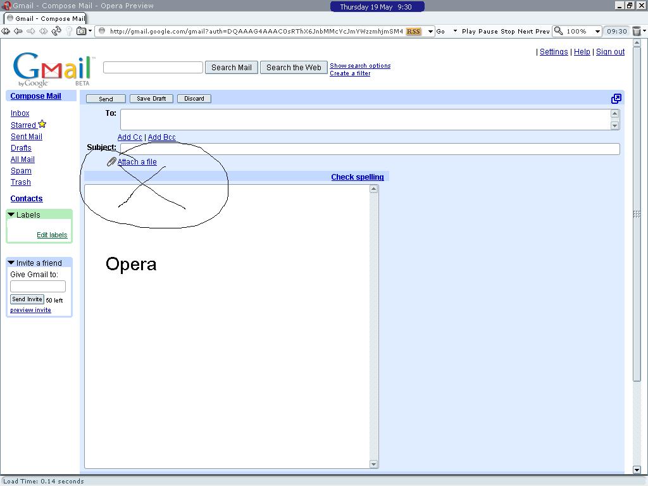Click the Search Mail button

pyautogui.click(x=232, y=68)
